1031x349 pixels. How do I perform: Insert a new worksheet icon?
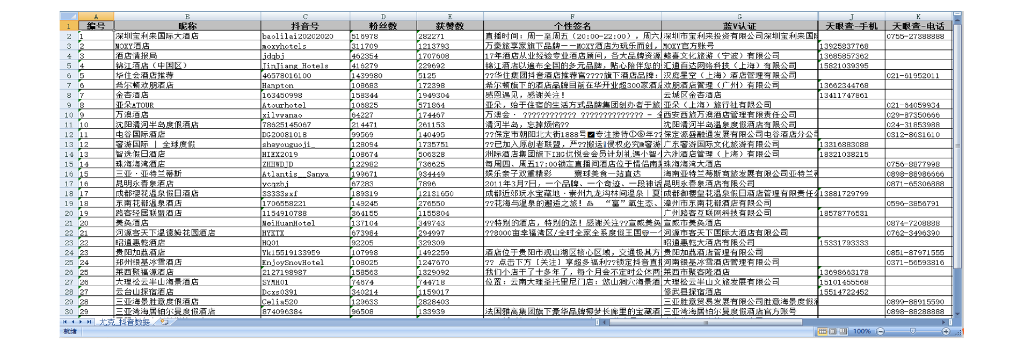point(164,322)
